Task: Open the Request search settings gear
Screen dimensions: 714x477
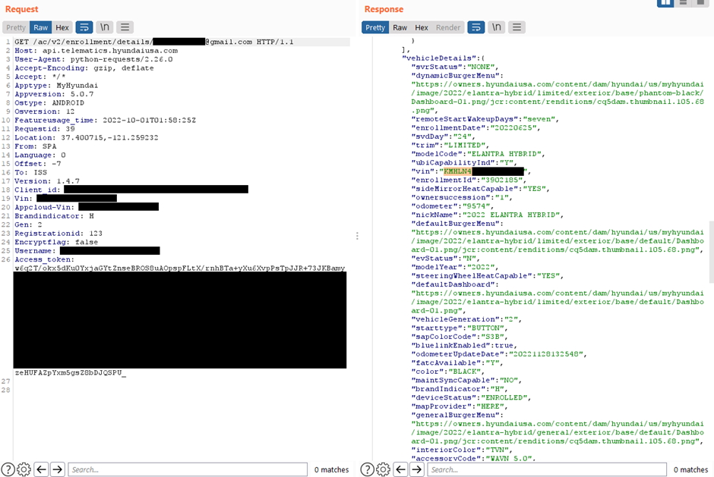Action: (x=23, y=469)
